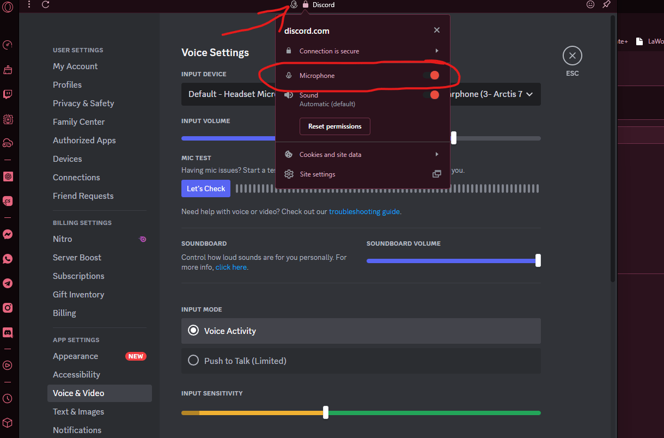Click the Let's Check mic test button

[x=205, y=188]
